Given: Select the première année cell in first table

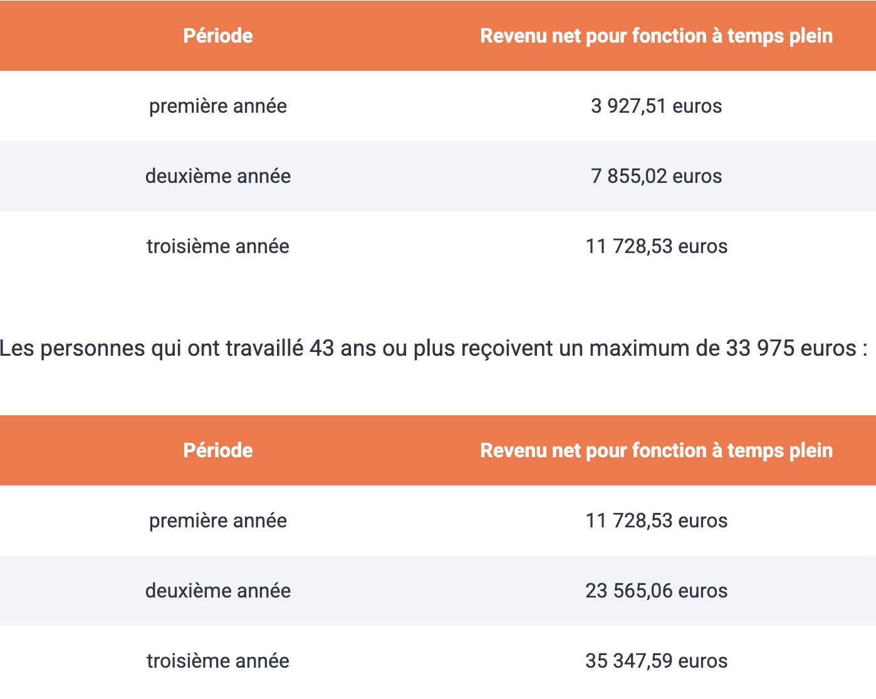Looking at the screenshot, I should 218,106.
